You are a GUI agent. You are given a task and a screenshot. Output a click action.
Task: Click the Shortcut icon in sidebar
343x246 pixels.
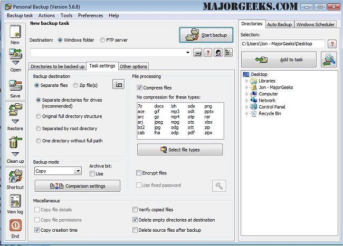coord(15,176)
